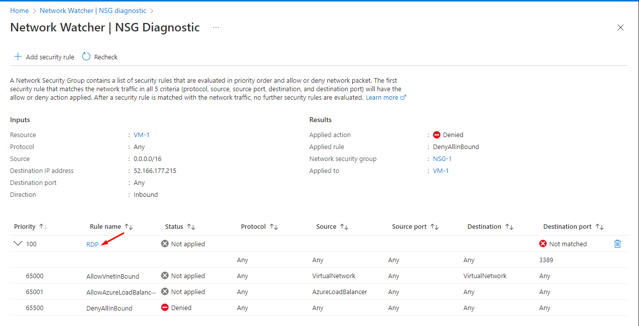639x326 pixels.
Task: Click the Denied icon in DenyAllInBound row
Action: pos(165,308)
